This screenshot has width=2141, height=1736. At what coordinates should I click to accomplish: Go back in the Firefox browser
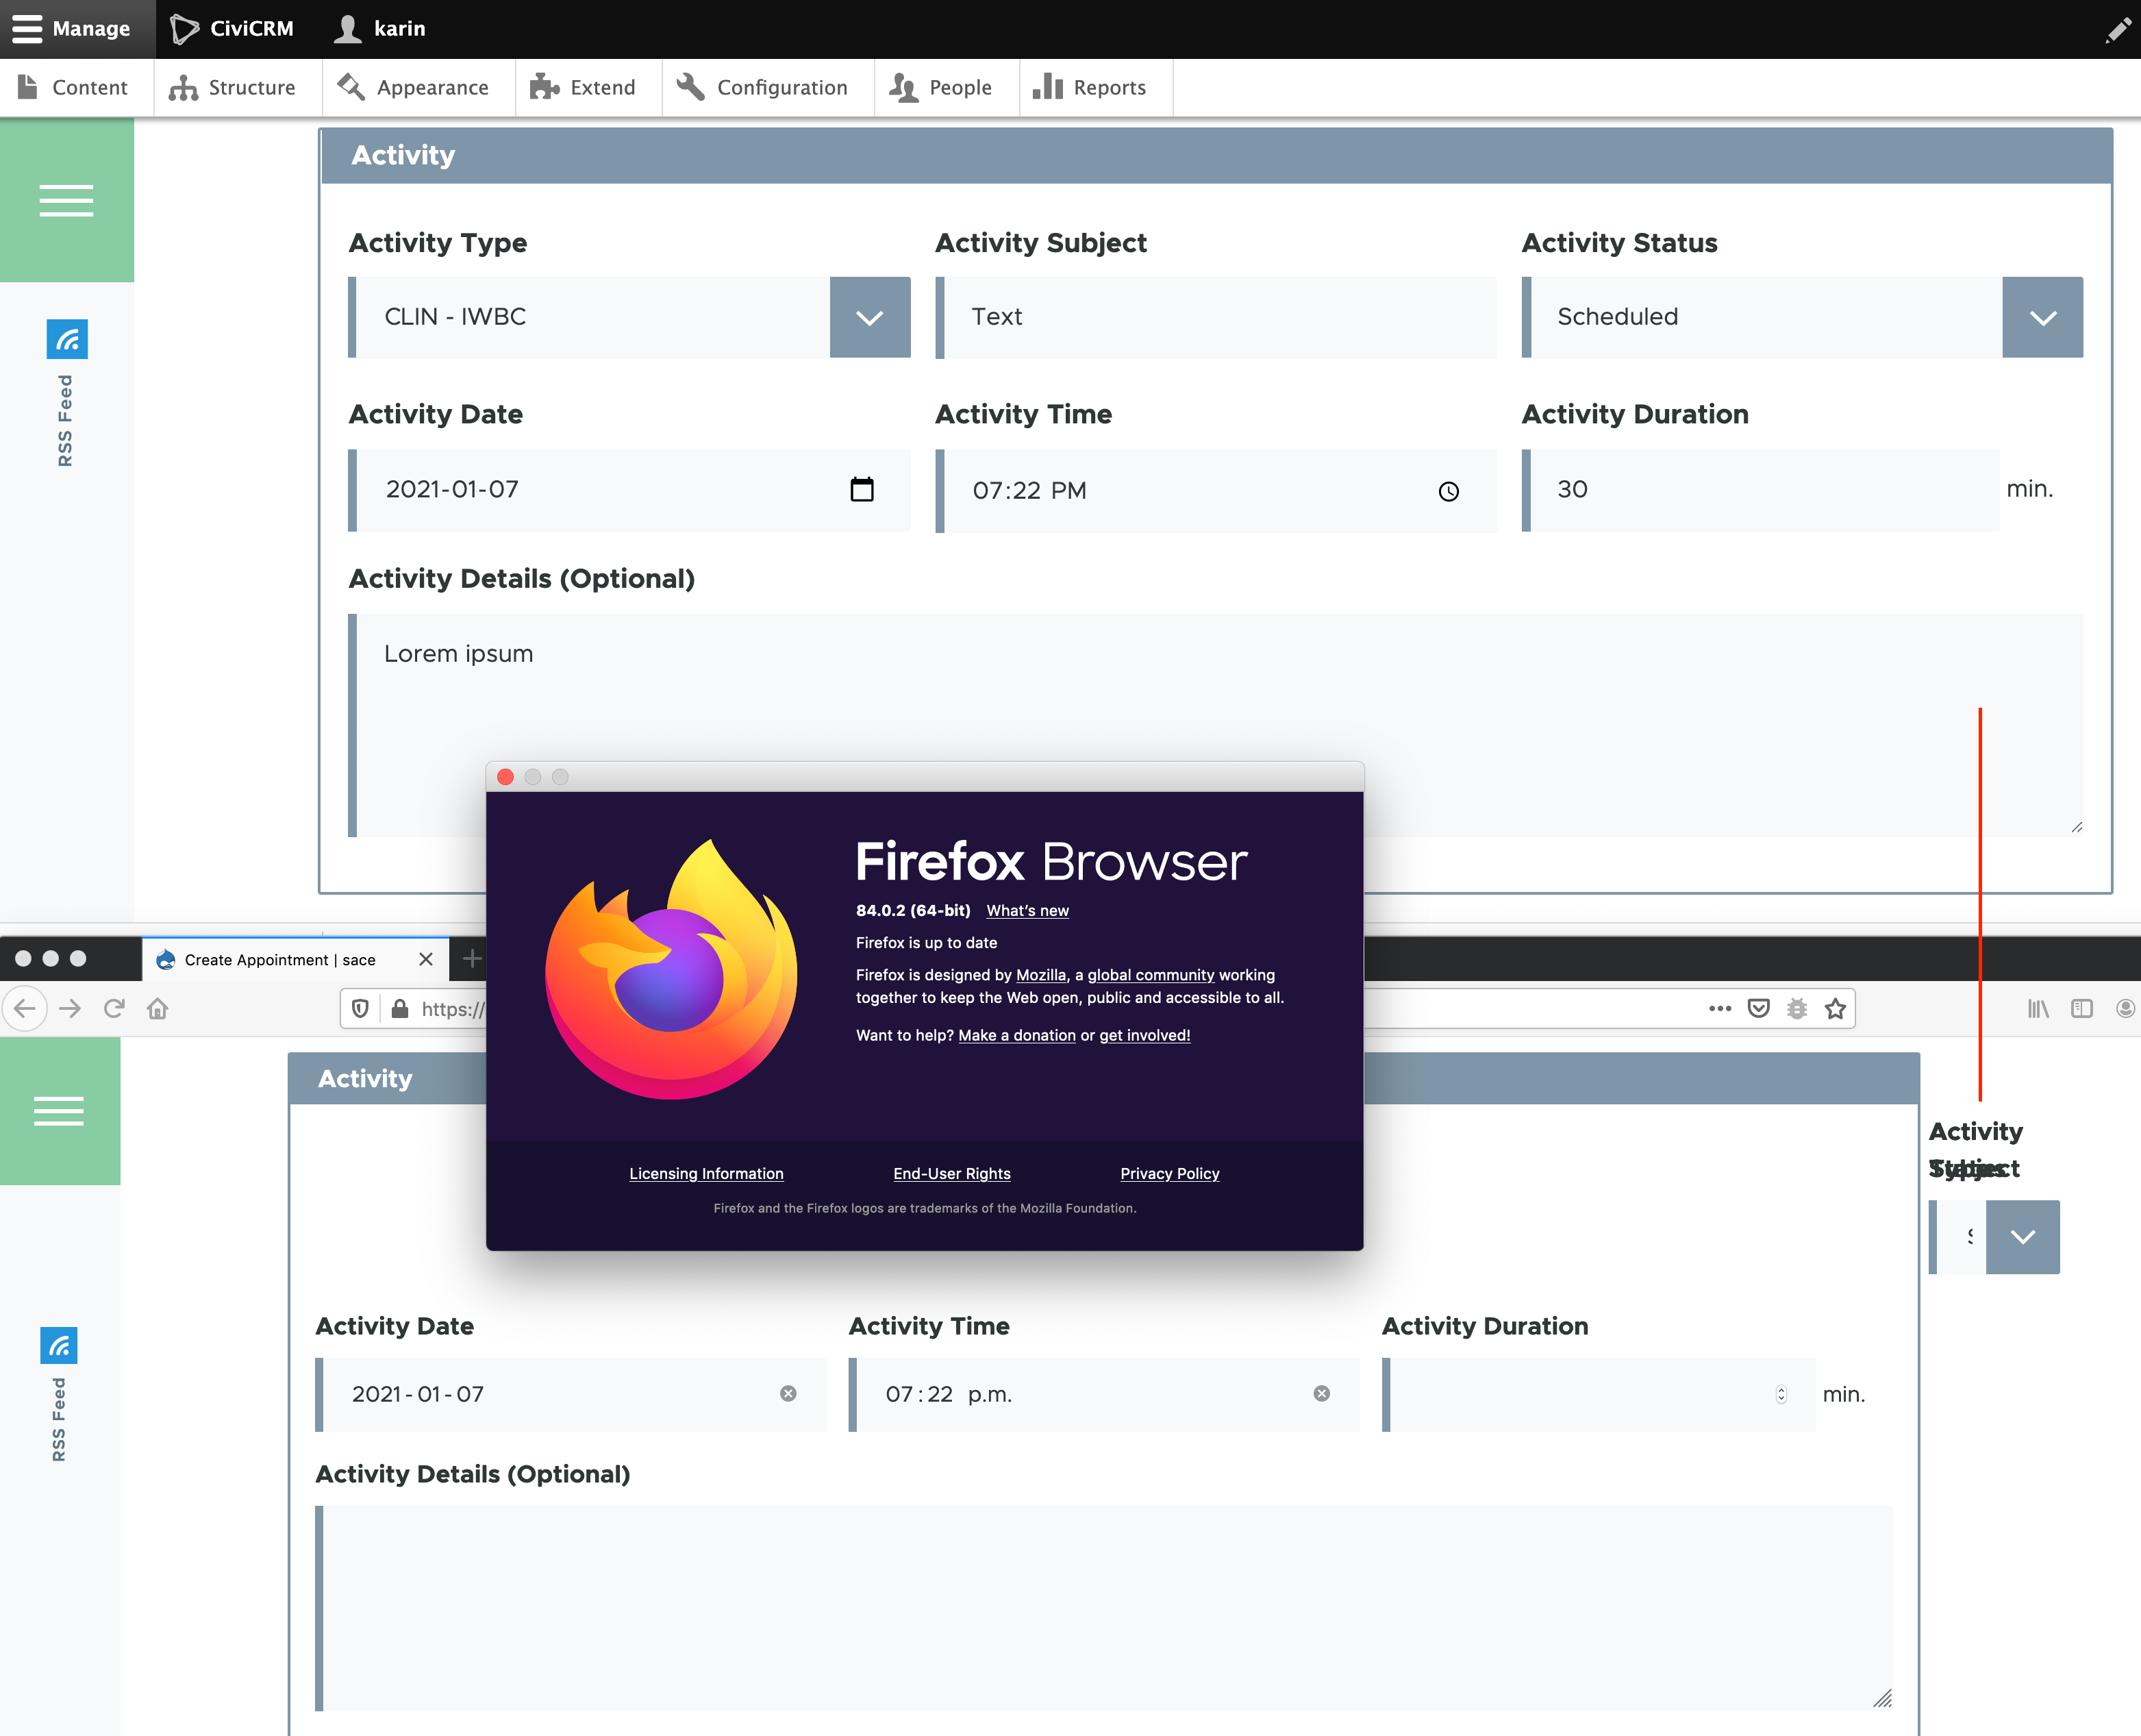click(x=25, y=1009)
